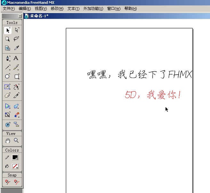Viewport: 210px width, 193px height.
Task: Select the Extrude tool
Action: point(17,106)
